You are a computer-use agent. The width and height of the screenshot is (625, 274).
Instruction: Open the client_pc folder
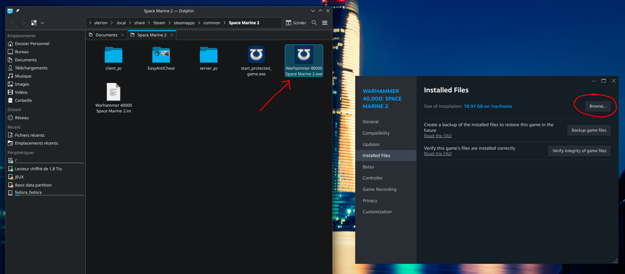pyautogui.click(x=113, y=58)
